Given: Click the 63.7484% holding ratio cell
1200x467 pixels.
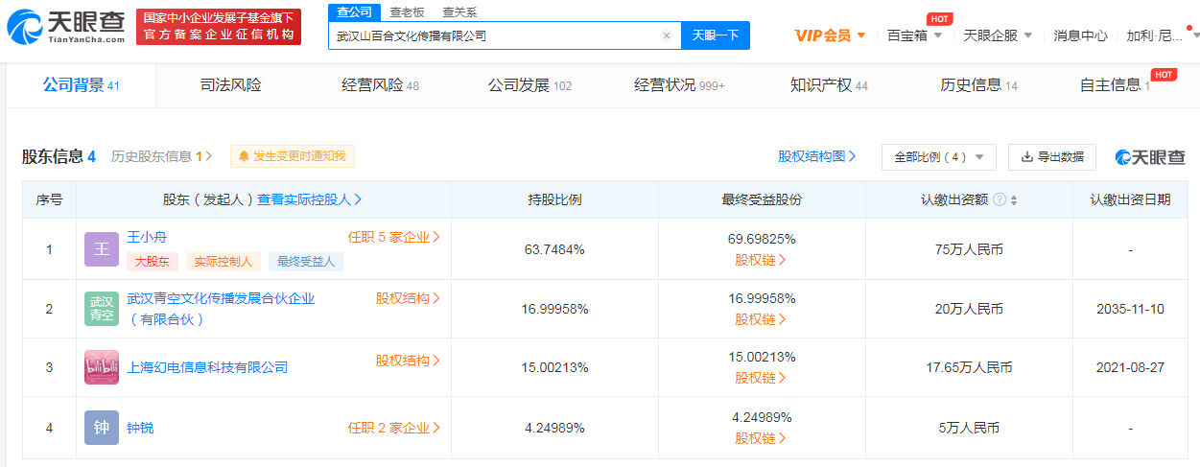Looking at the screenshot, I should coord(554,249).
